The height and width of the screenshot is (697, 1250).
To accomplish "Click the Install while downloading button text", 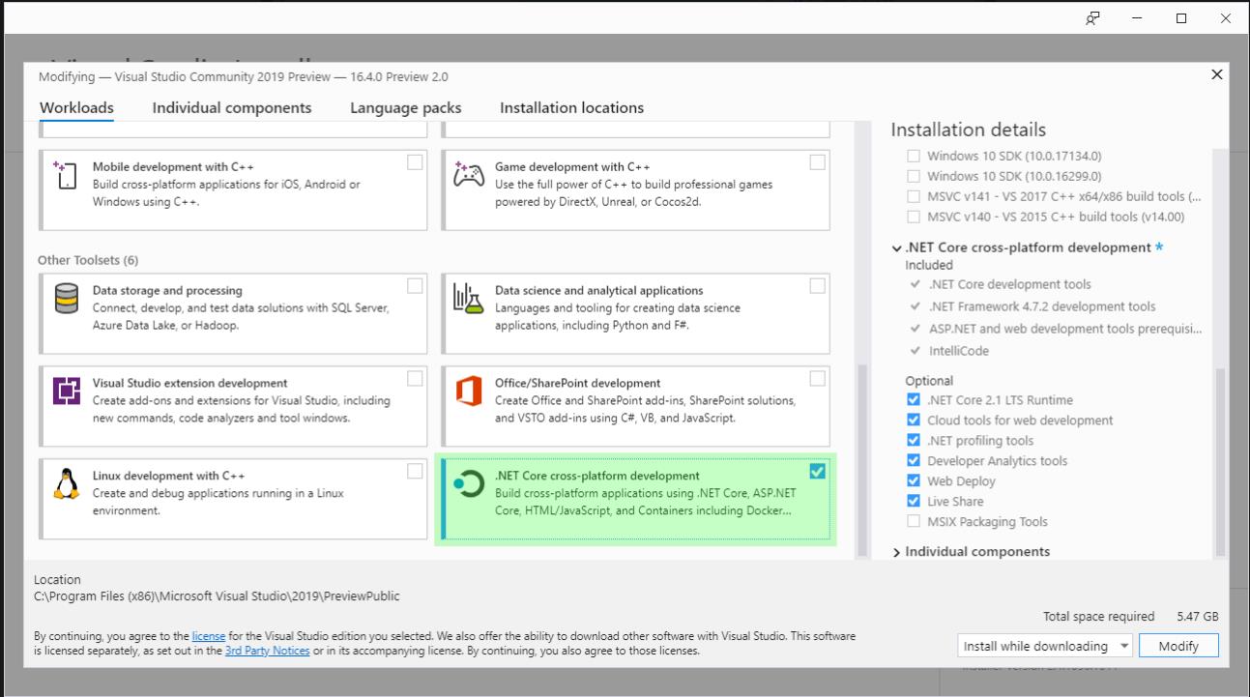I will 1034,646.
